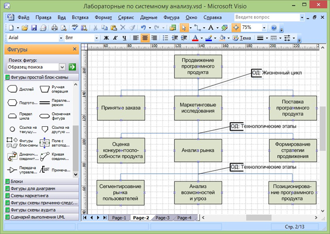Go to the last page button
The width and height of the screenshot is (330, 234).
coord(105,218)
